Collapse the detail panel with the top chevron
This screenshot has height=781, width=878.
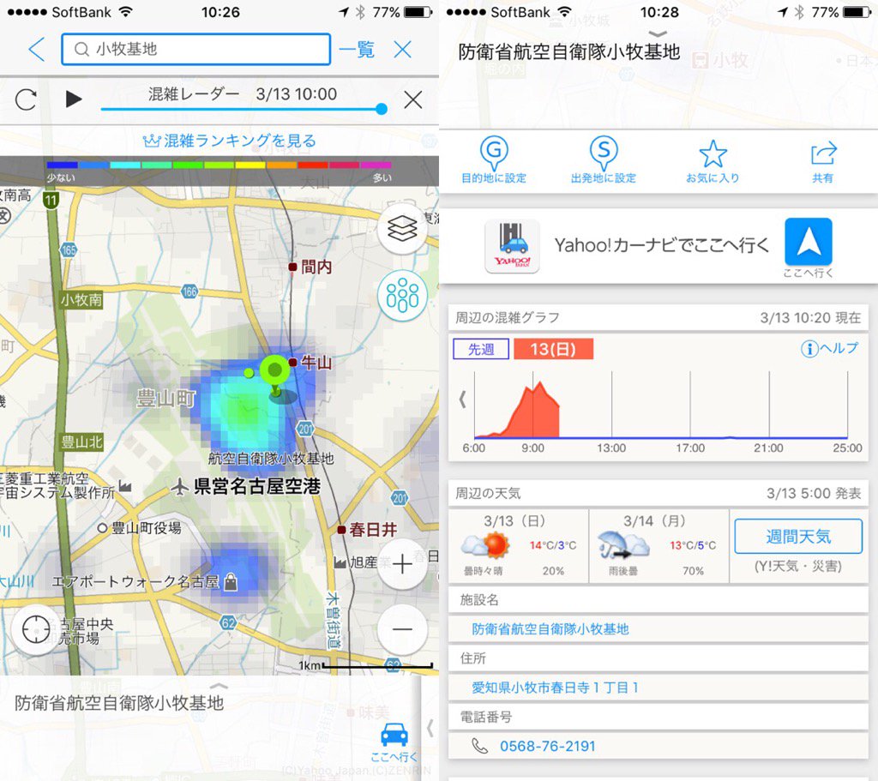click(658, 33)
